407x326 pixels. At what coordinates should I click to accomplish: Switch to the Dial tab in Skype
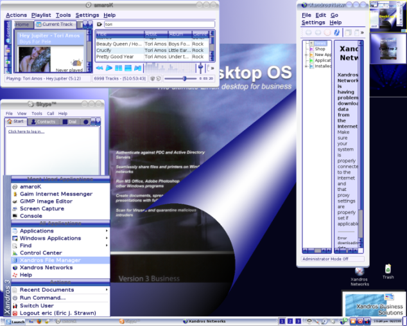(x=69, y=122)
